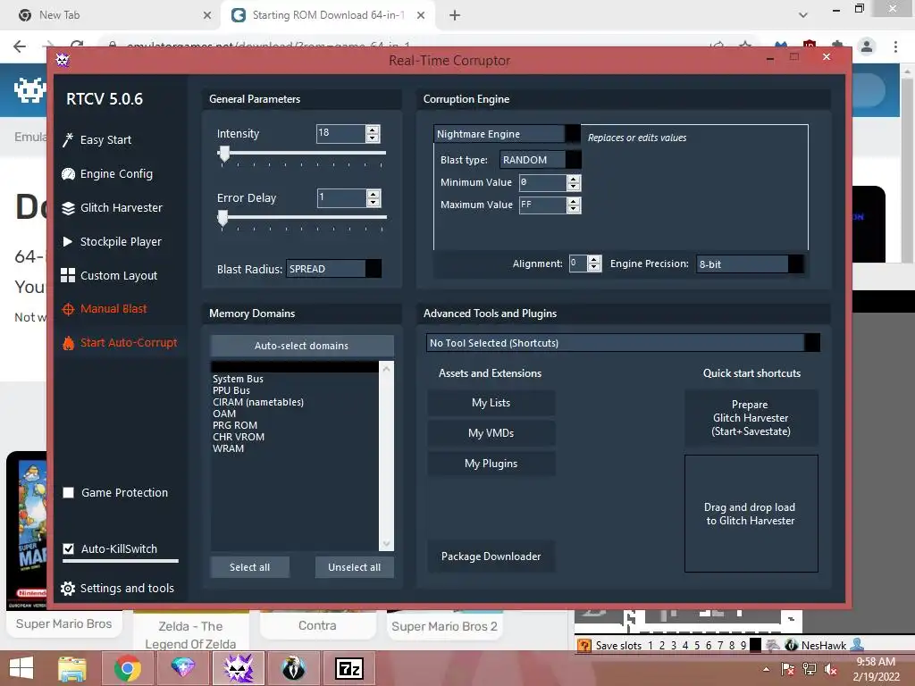Open My Plugins
The image size is (915, 686).
[x=491, y=464]
